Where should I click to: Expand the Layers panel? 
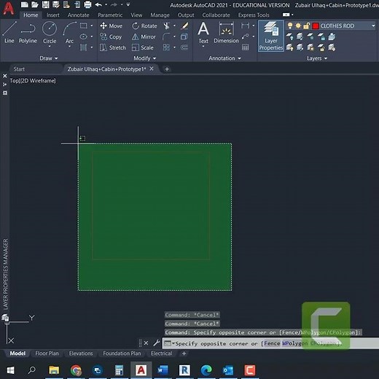pyautogui.click(x=317, y=58)
